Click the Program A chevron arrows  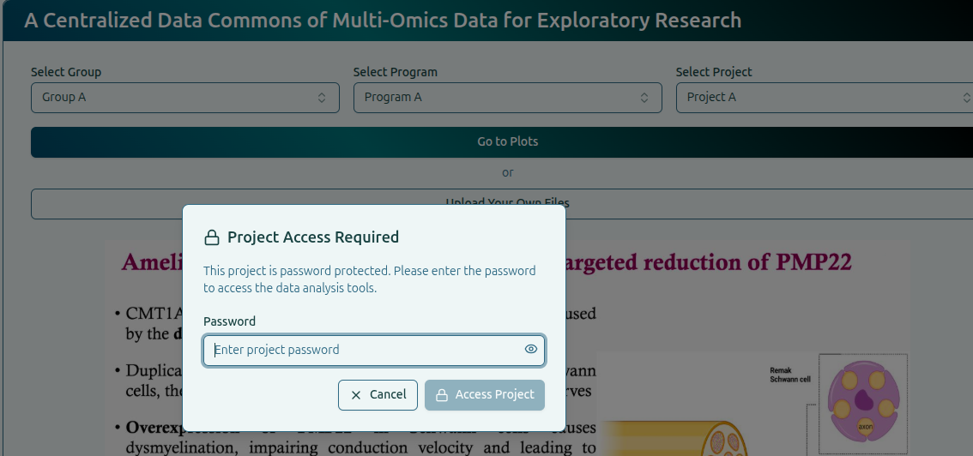click(644, 97)
